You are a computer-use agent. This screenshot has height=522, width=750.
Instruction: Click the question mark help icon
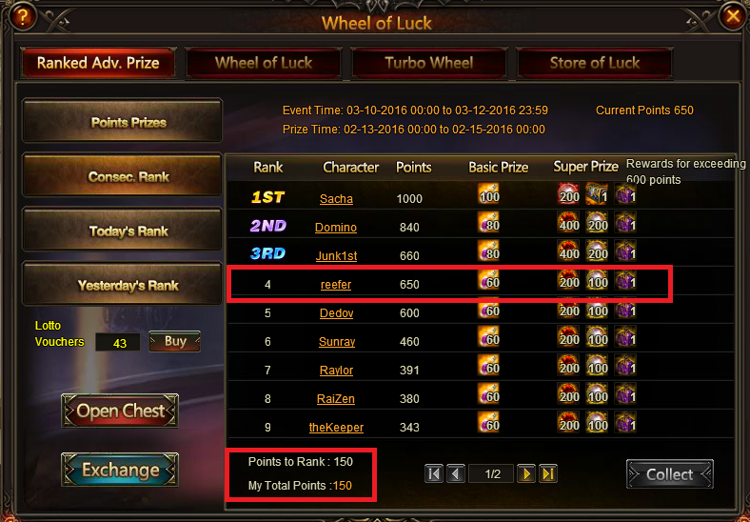click(x=23, y=16)
